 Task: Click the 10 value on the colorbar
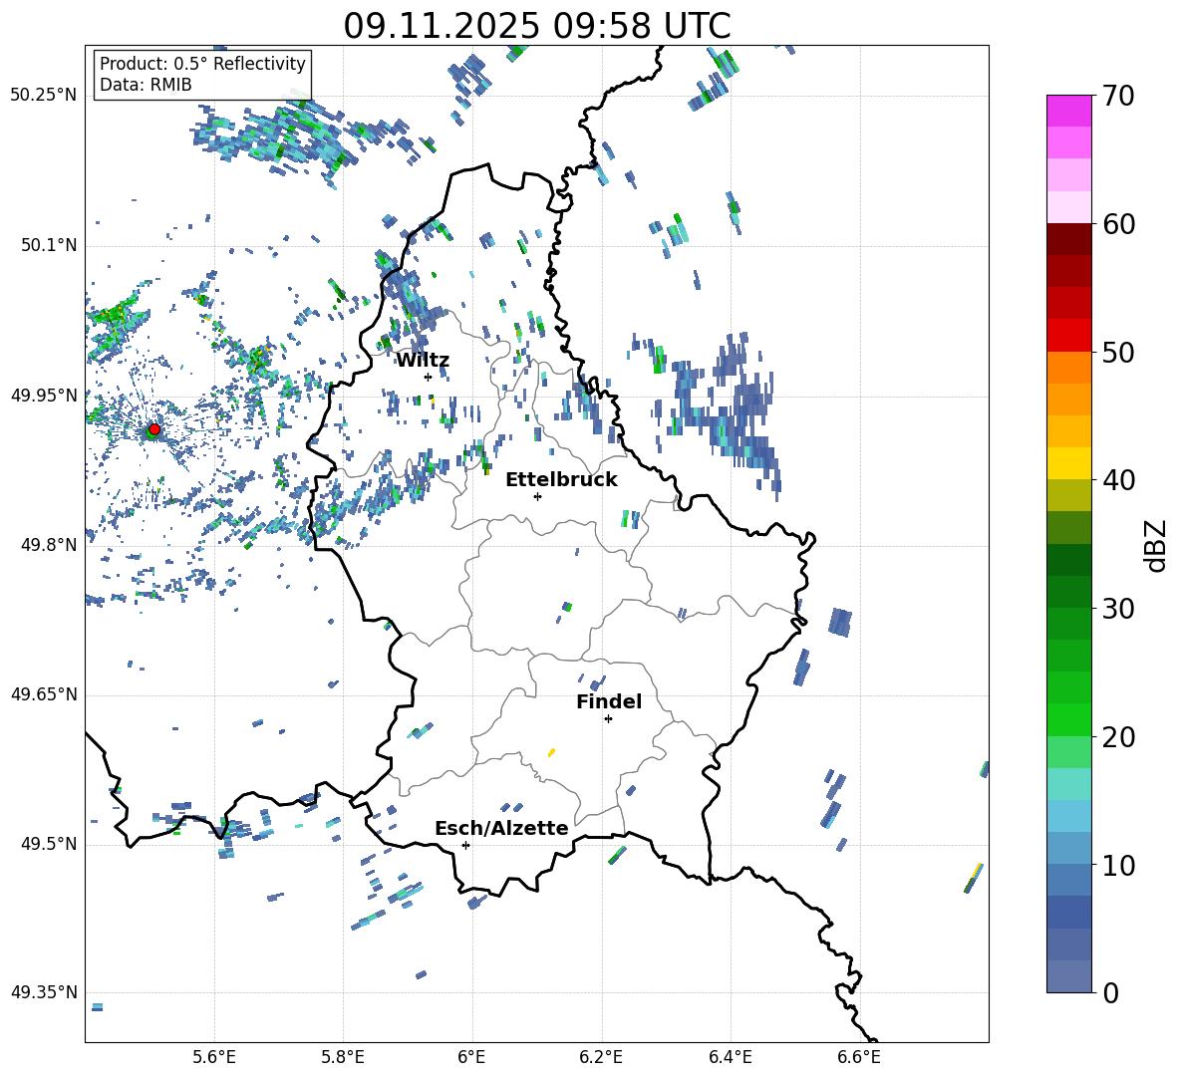point(1118,865)
